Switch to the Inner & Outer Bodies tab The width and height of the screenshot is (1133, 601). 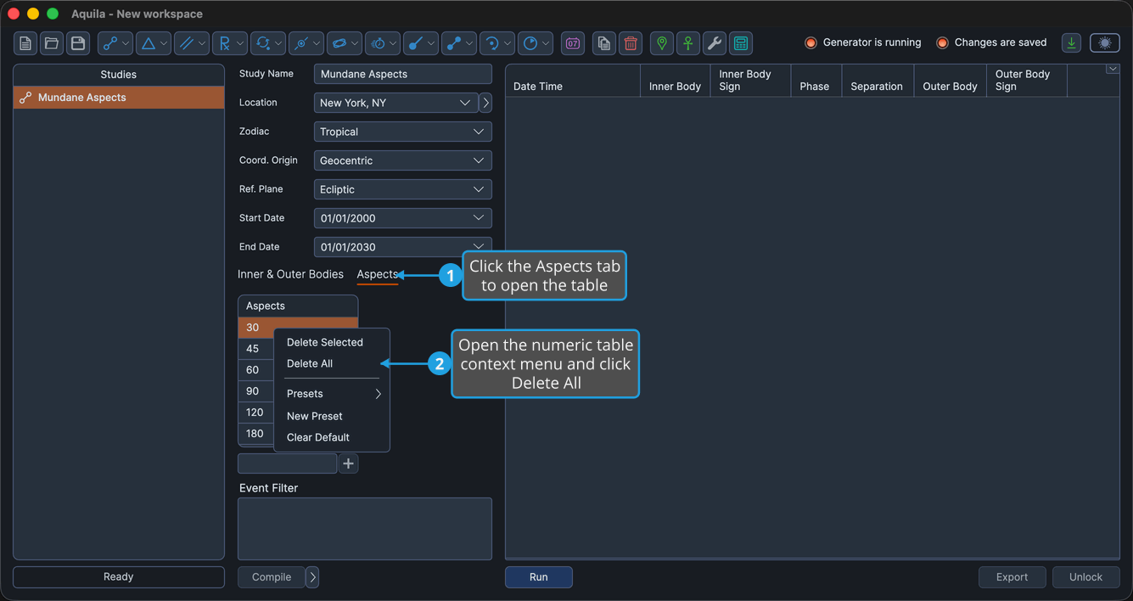(290, 274)
